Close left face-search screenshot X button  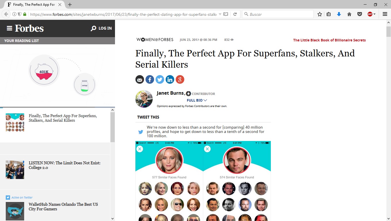click(140, 149)
